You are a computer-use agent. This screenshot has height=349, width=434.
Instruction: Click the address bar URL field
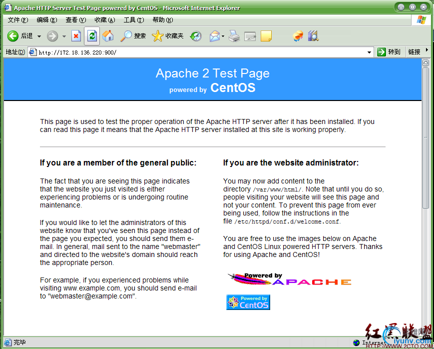tap(201, 52)
